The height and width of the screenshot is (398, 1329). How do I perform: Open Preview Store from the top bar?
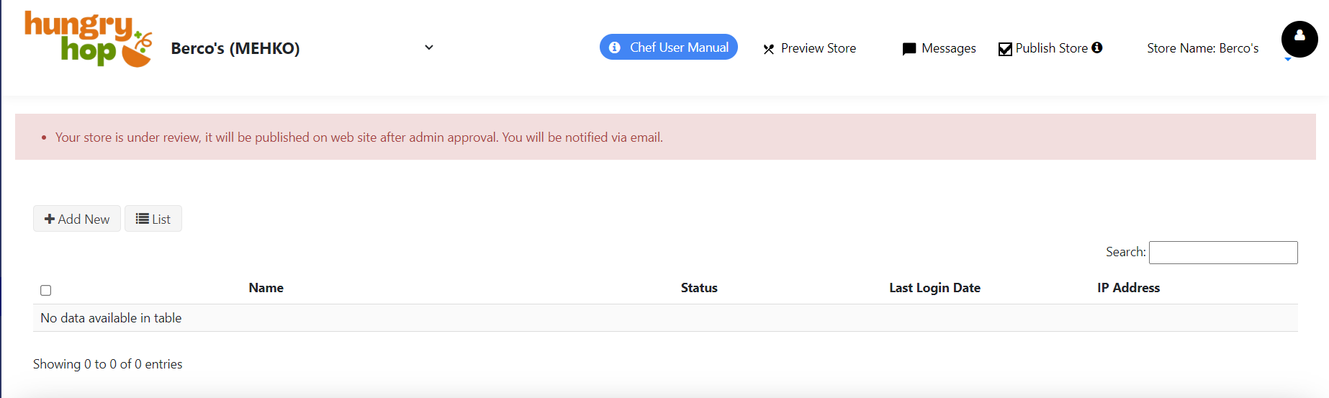pyautogui.click(x=818, y=48)
